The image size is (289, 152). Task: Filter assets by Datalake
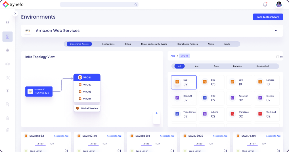237,66
